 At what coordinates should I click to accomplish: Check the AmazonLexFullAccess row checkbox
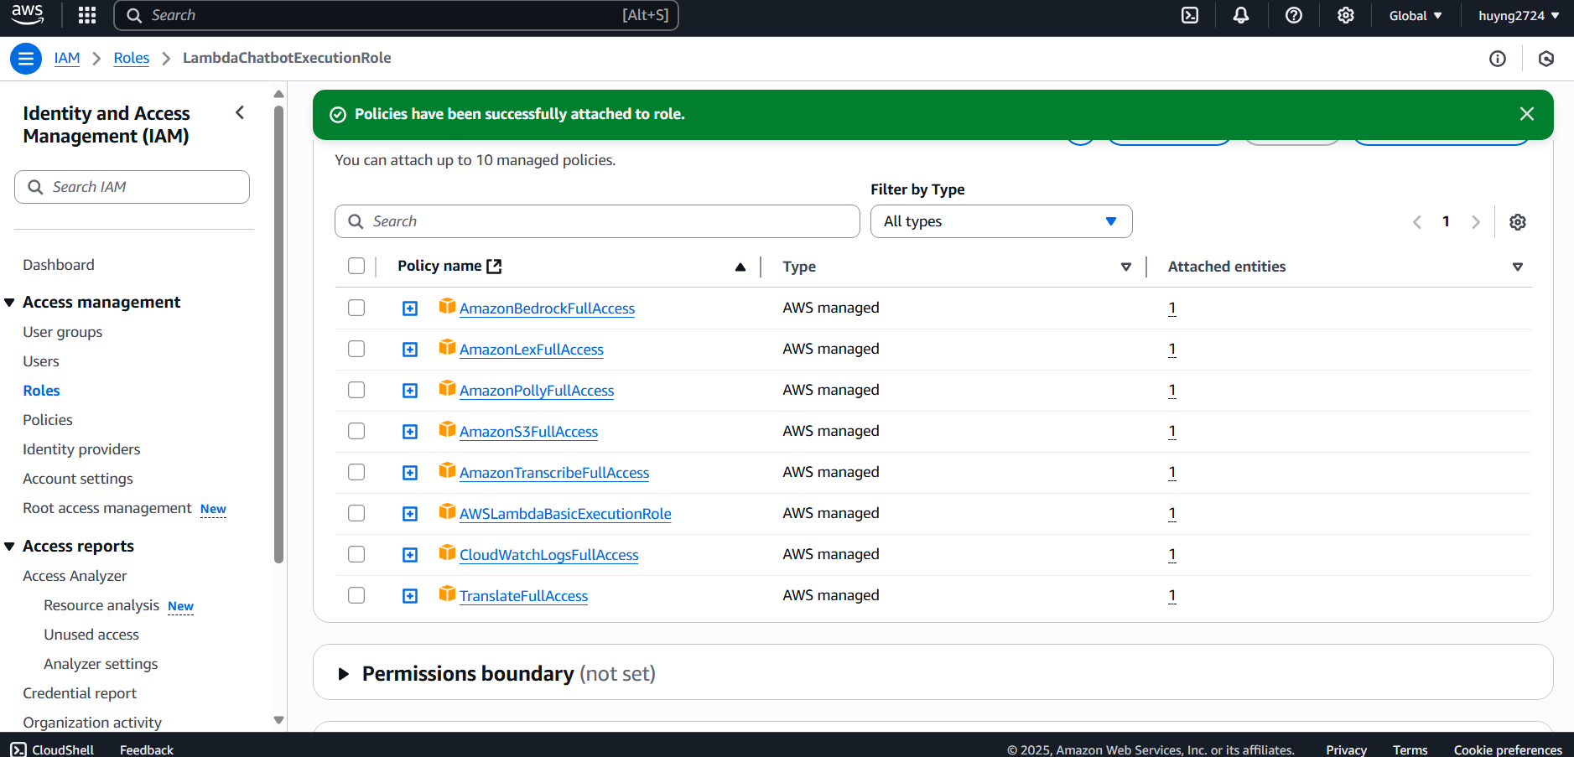[x=356, y=349]
